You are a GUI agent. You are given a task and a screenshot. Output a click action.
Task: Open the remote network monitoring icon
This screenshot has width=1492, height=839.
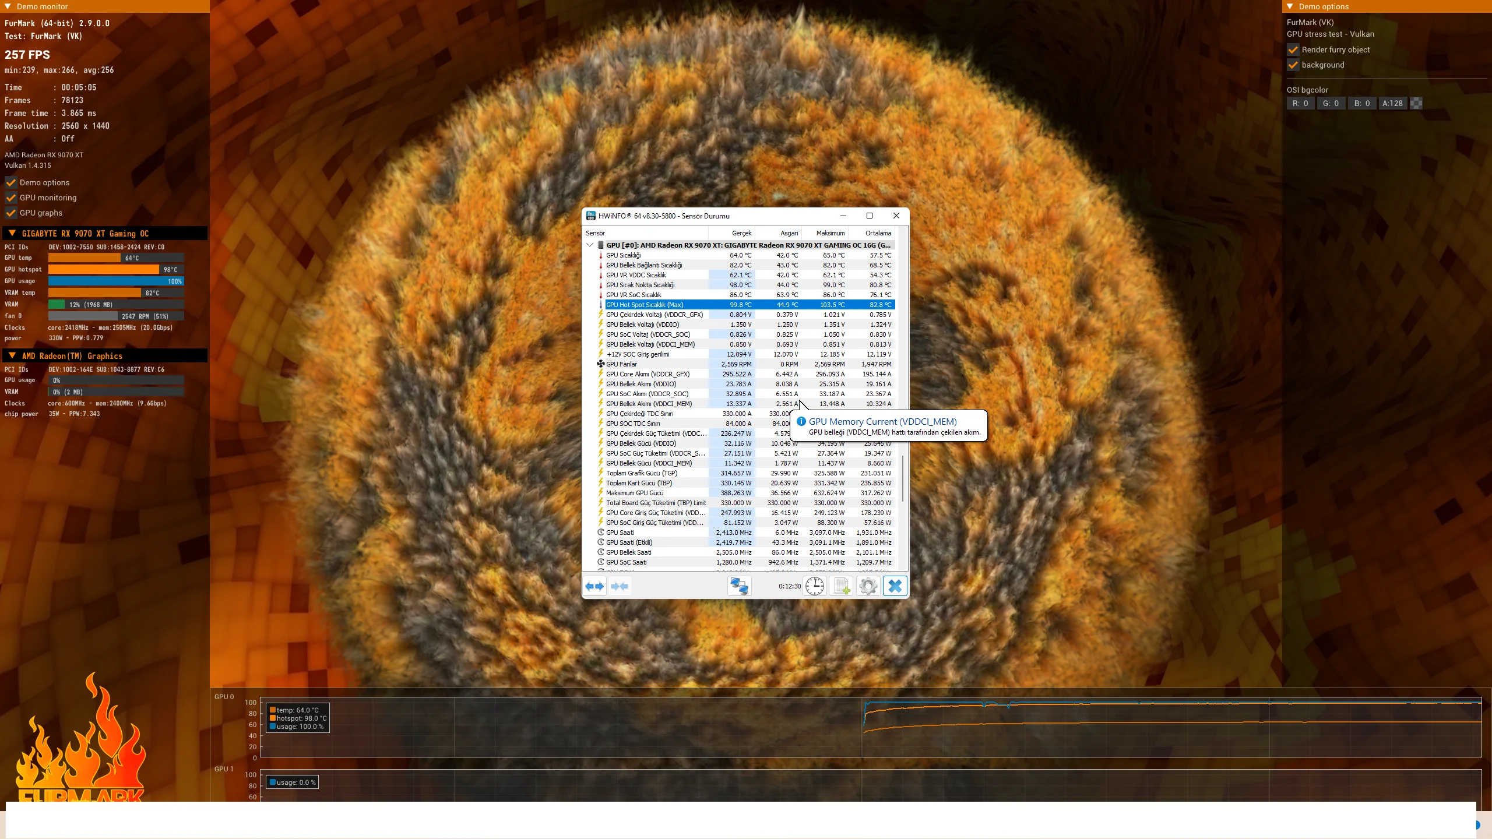(739, 586)
